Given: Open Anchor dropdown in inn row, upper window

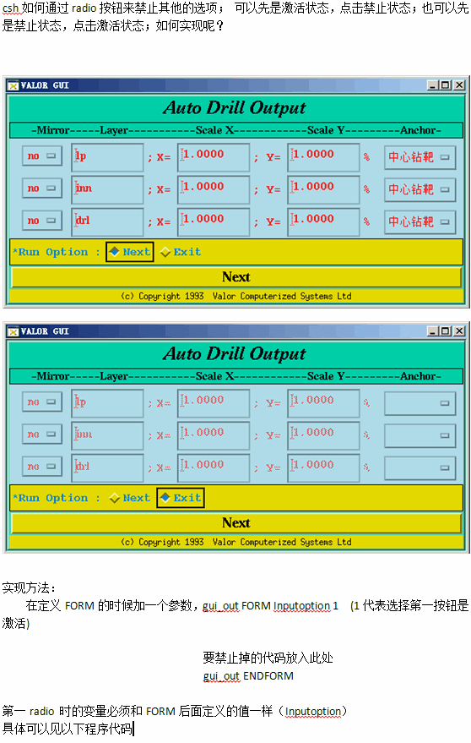Looking at the screenshot, I should point(420,189).
